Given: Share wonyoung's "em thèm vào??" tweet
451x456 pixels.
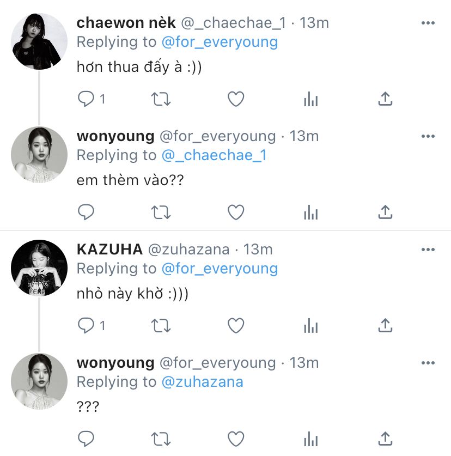Looking at the screenshot, I should pos(385,212).
